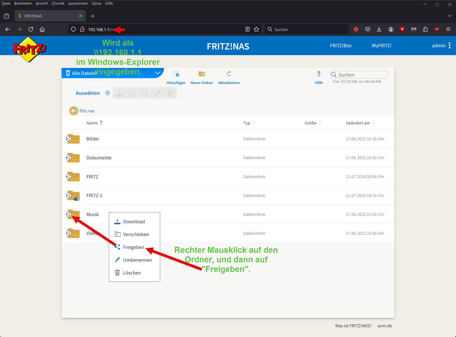Screen dimensions: 456x337
Task: Open the Datei menu
Action: pos(6,3)
